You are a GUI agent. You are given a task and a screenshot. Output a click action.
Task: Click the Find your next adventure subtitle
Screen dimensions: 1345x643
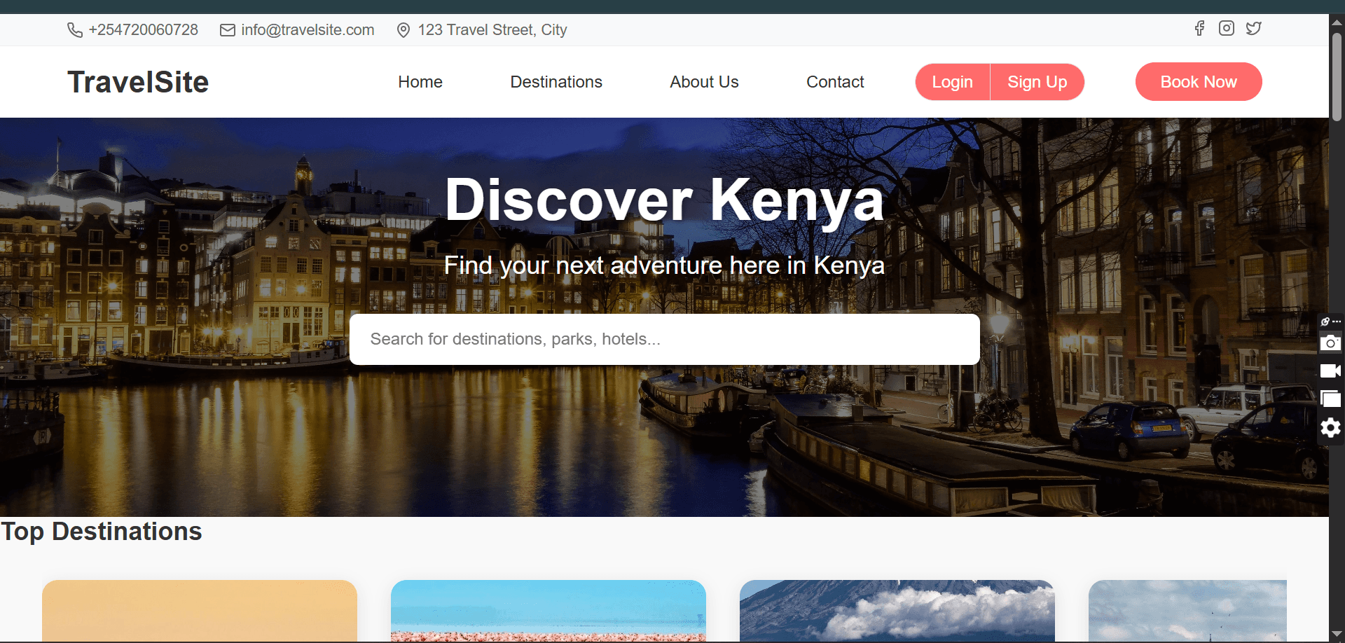pos(664,265)
